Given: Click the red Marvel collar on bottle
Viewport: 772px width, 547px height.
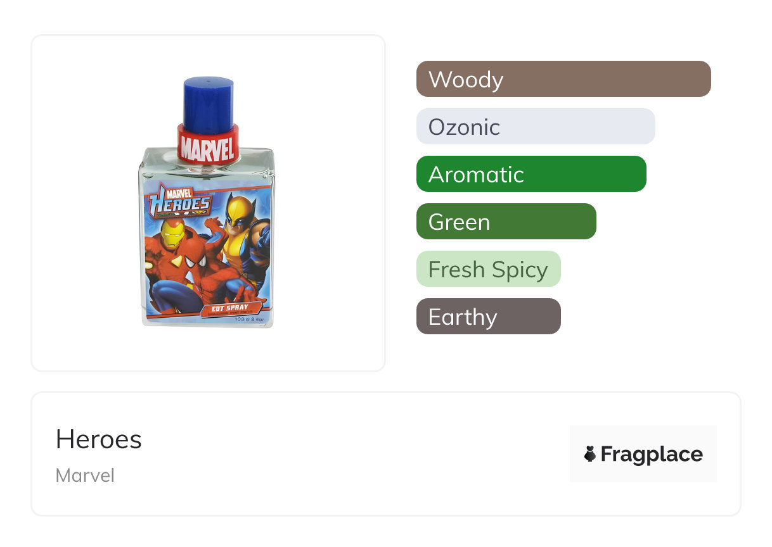Looking at the screenshot, I should point(208,145).
